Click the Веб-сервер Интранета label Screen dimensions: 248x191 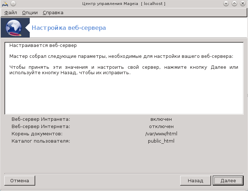click(41, 119)
